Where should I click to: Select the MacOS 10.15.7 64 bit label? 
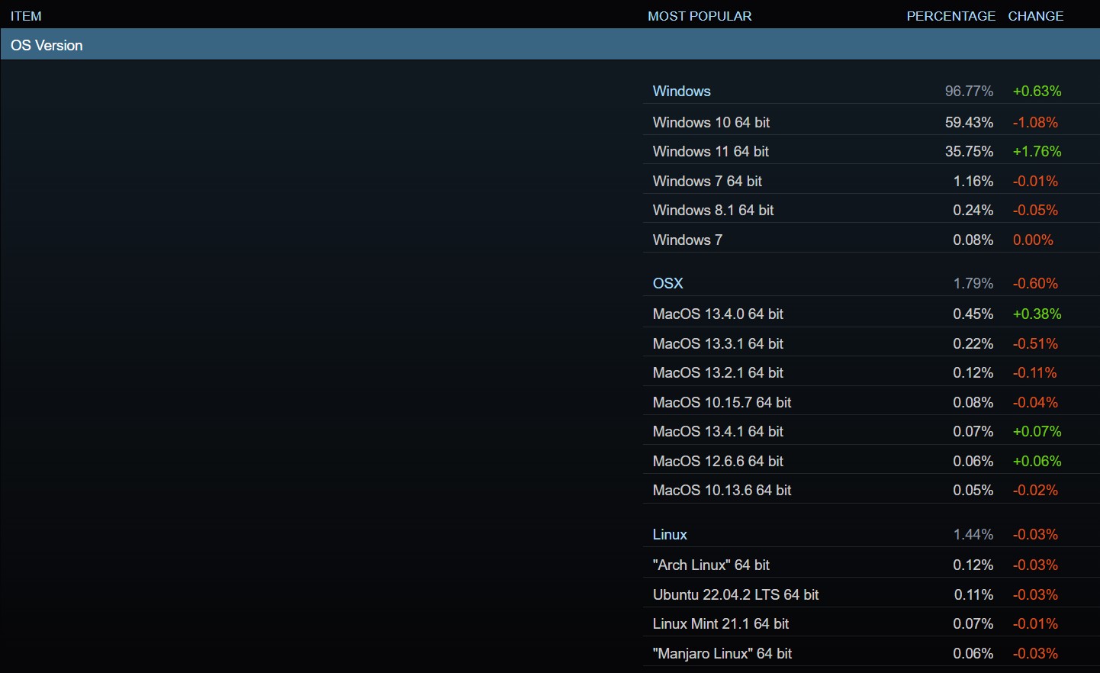coord(722,402)
